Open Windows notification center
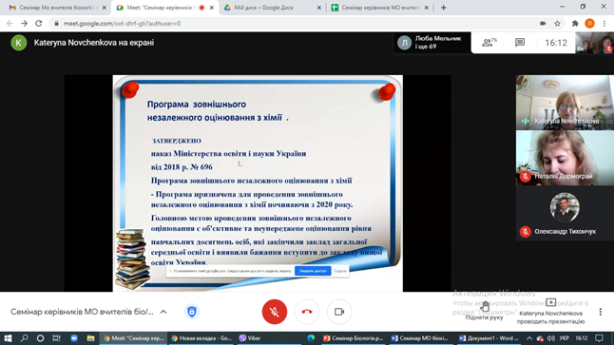614x345 pixels. coord(599,338)
